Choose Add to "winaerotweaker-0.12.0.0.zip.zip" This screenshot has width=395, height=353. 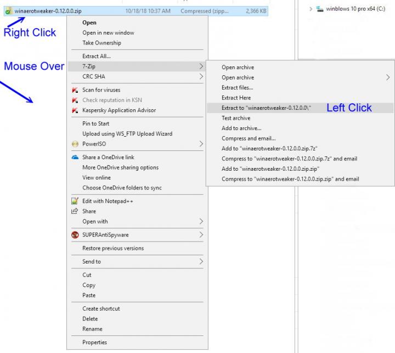pyautogui.click(x=270, y=169)
